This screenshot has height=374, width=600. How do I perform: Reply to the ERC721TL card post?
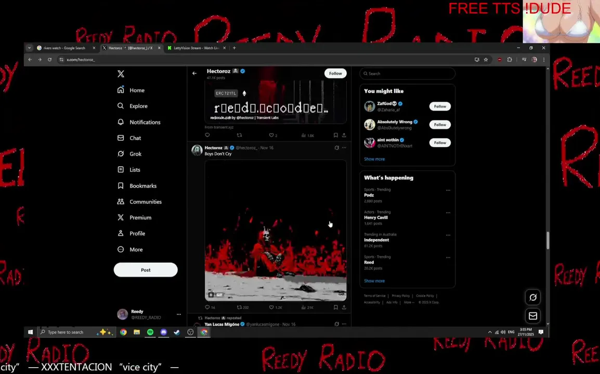click(207, 135)
